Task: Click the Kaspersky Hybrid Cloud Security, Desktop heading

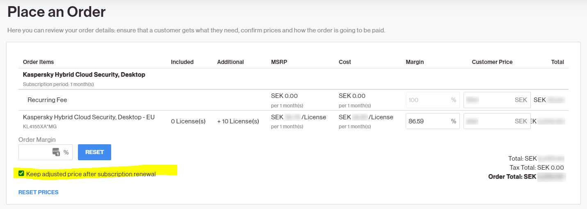Action: pyautogui.click(x=84, y=75)
